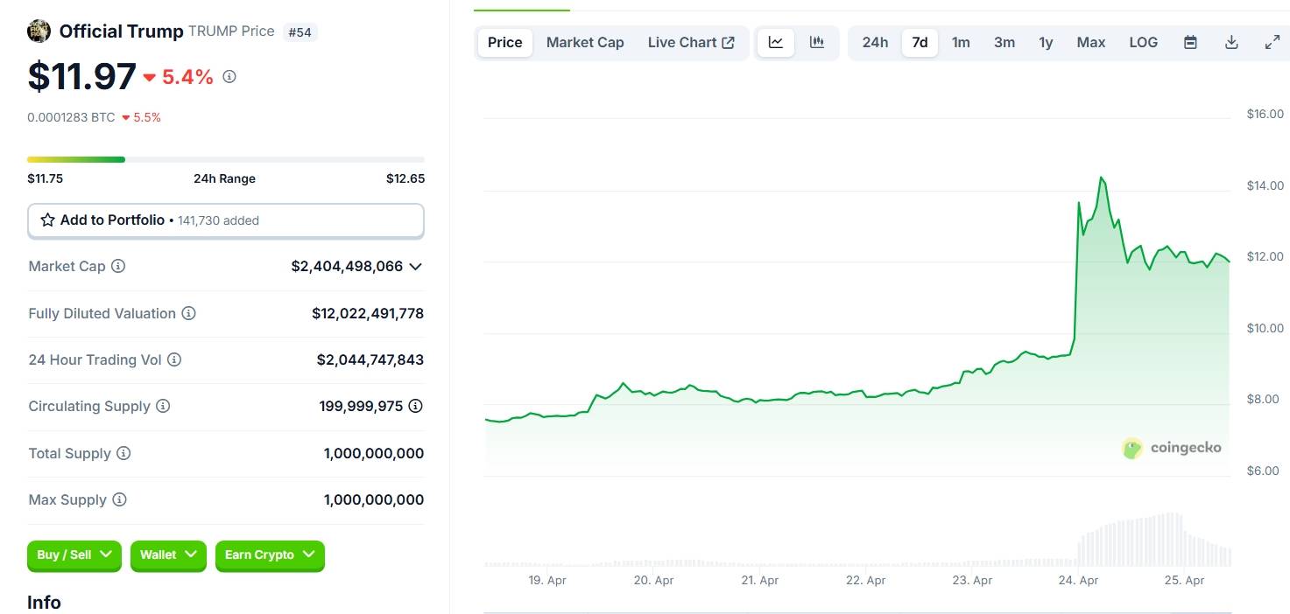This screenshot has height=614, width=1290.
Task: Expand chart to fullscreen
Action: [x=1272, y=42]
